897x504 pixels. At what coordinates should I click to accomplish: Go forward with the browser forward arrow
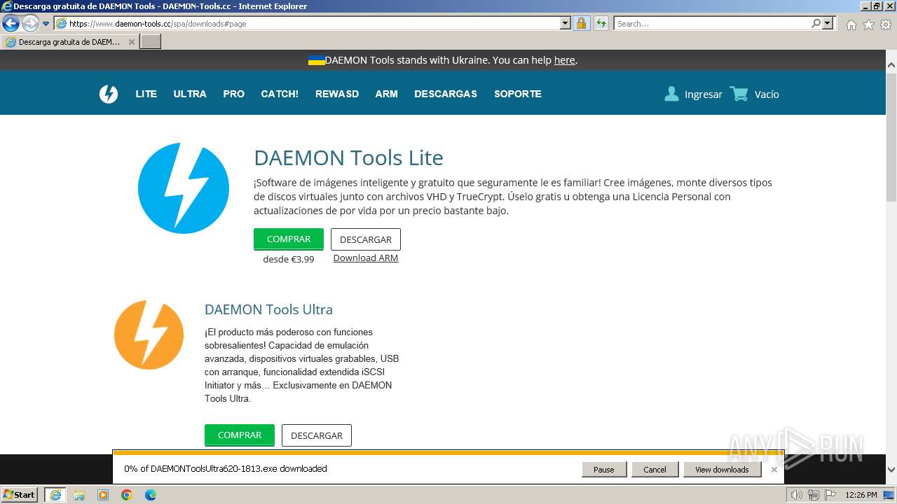click(30, 23)
